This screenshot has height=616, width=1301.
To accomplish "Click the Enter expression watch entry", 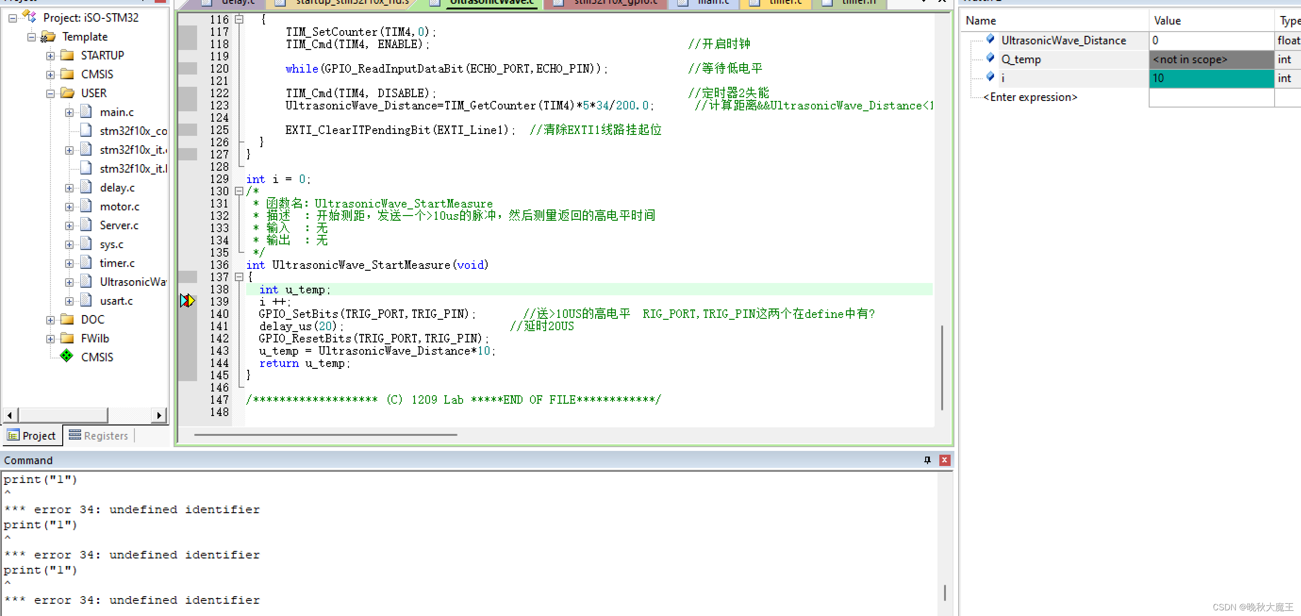I will pos(1030,97).
